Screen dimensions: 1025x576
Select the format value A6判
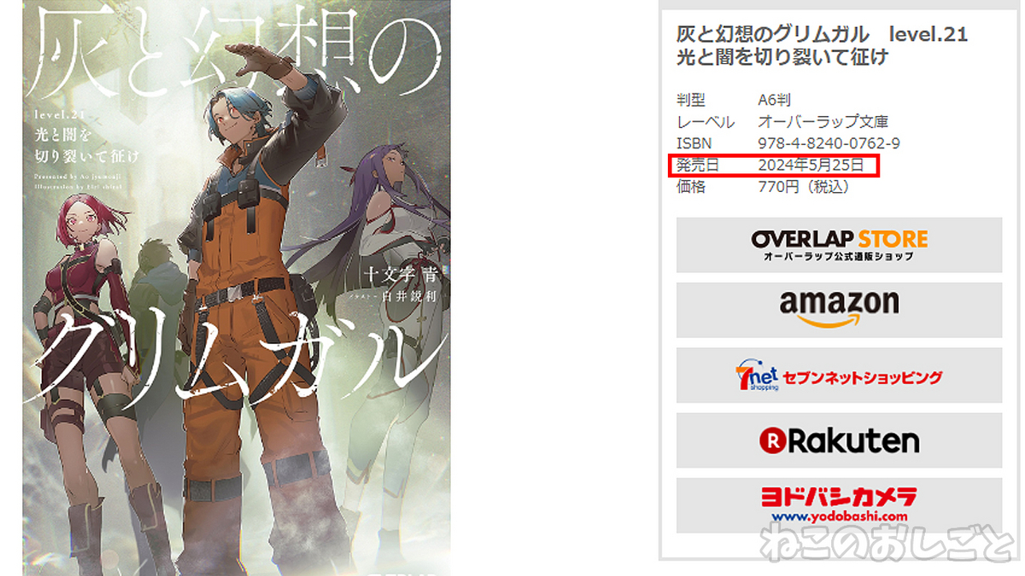point(776,100)
